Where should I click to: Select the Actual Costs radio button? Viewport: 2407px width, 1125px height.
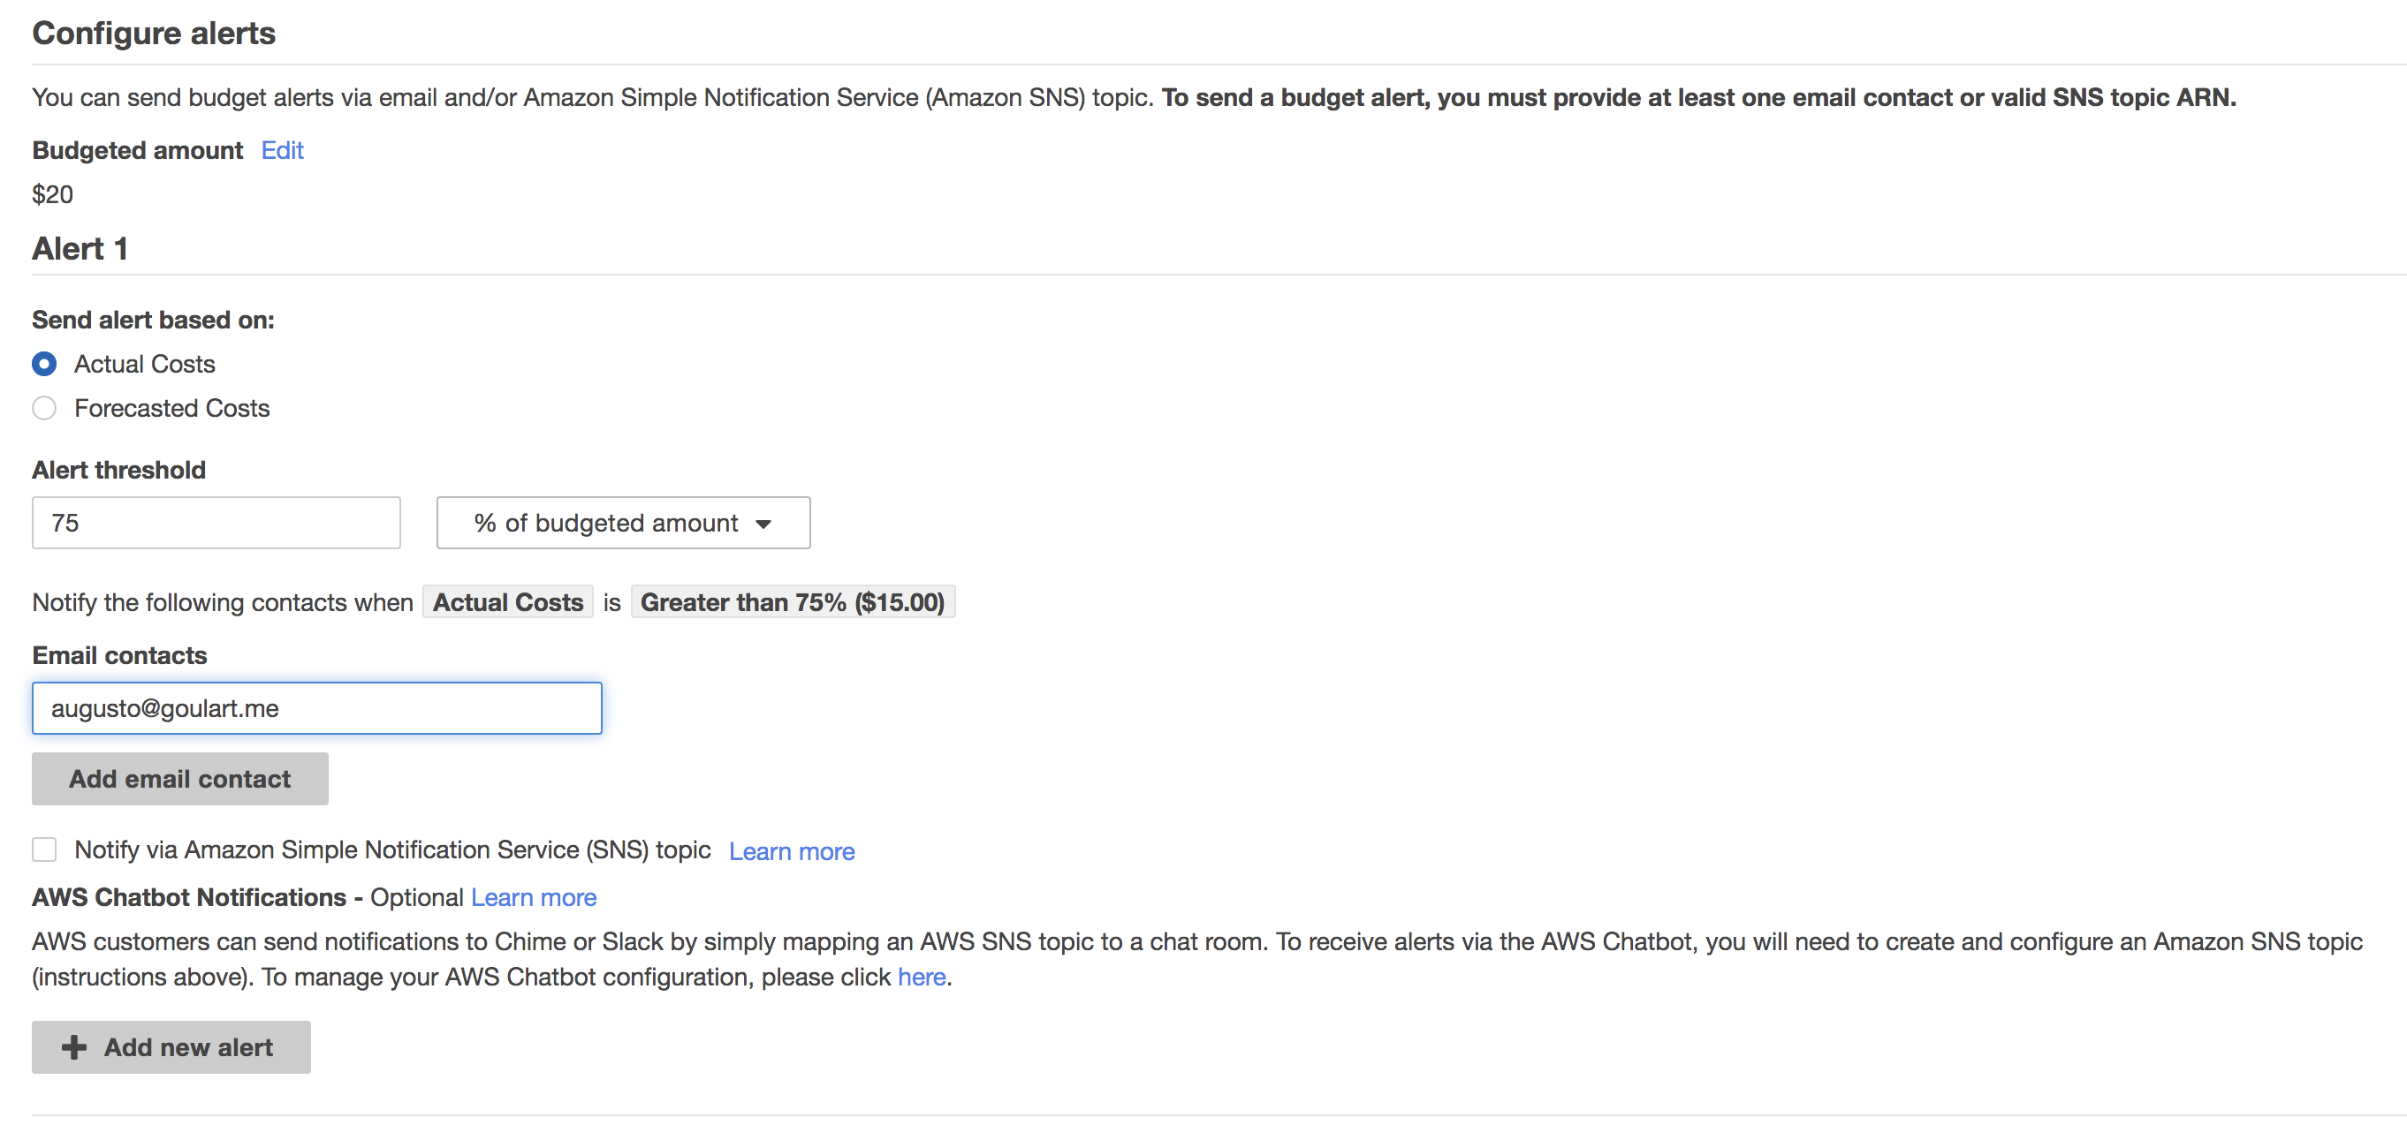pos(44,364)
